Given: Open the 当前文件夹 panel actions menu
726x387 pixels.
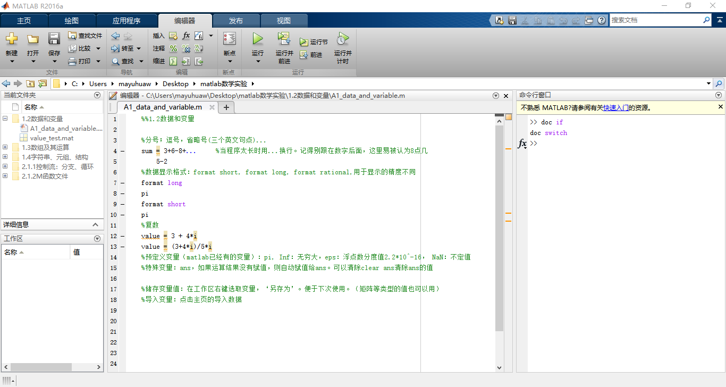Looking at the screenshot, I should pos(97,95).
